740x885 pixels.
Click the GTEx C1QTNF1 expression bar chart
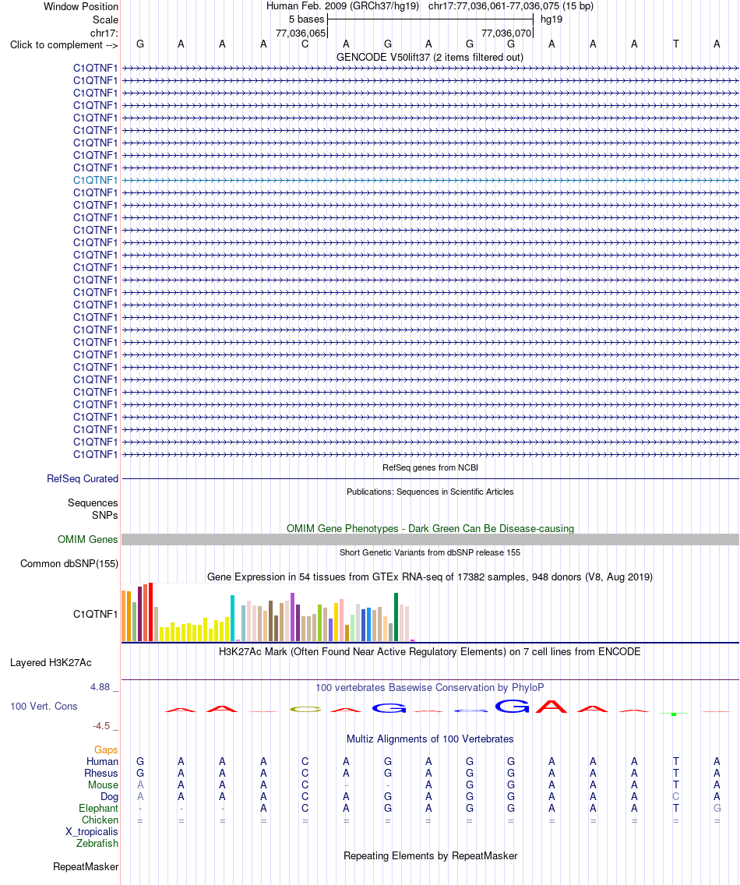268,612
